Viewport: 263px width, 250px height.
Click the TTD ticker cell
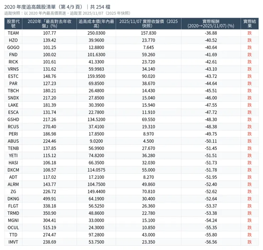(13, 235)
